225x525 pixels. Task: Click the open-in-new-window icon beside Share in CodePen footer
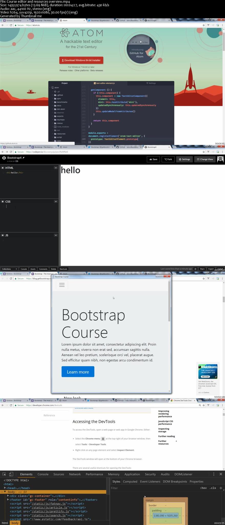coord(195,269)
